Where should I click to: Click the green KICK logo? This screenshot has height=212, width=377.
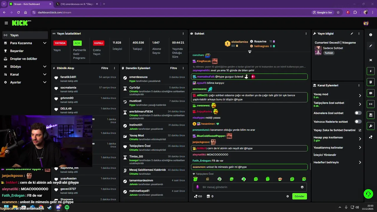[22, 23]
